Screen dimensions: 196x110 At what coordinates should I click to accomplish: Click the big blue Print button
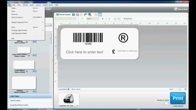[178, 98]
